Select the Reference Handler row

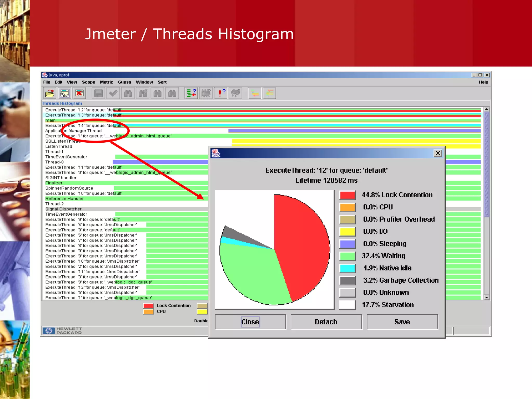126,199
